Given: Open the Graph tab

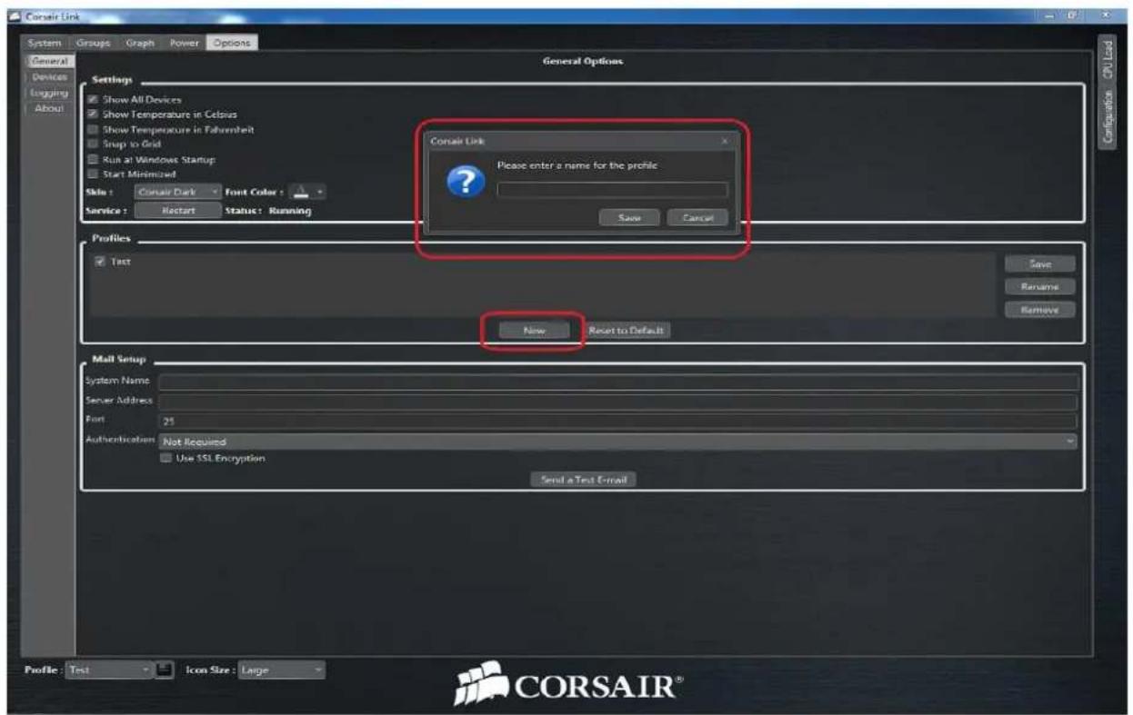Looking at the screenshot, I should pos(140,43).
